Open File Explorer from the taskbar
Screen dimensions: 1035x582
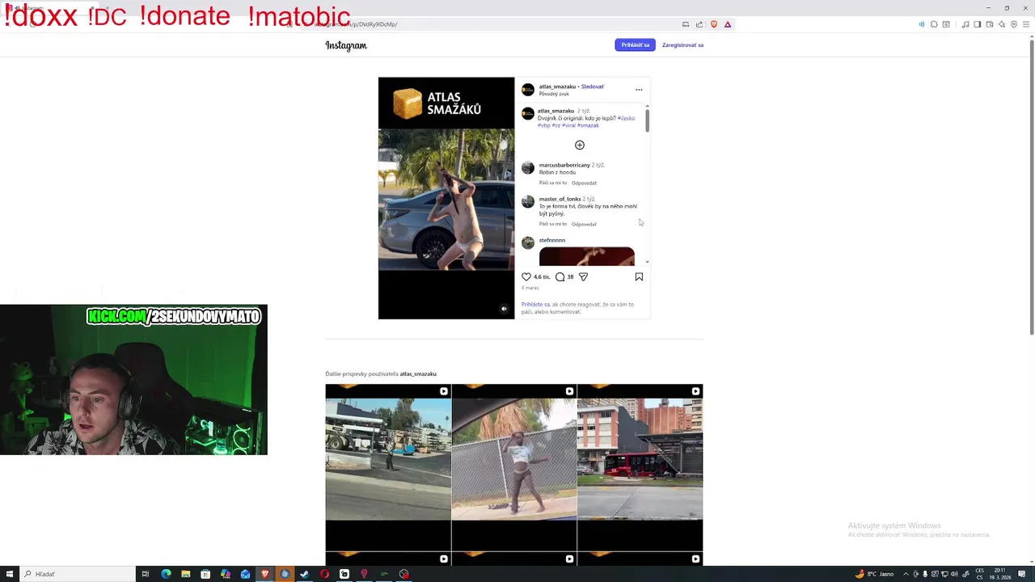(186, 574)
